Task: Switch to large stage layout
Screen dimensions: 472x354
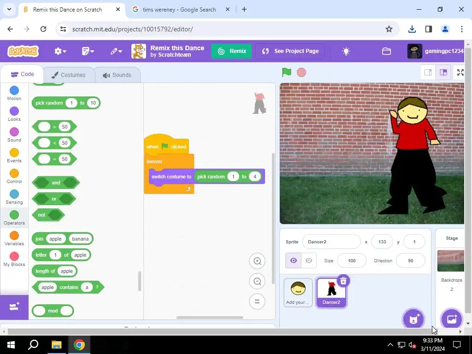Action: 443,72
